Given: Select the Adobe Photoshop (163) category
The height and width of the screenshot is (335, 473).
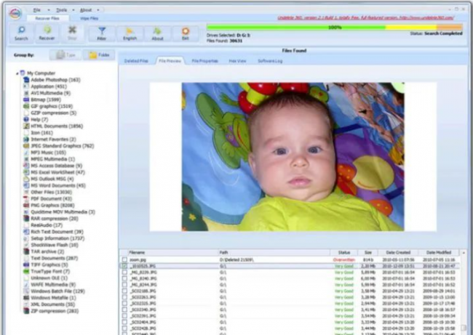Looking at the screenshot, I should [52, 80].
